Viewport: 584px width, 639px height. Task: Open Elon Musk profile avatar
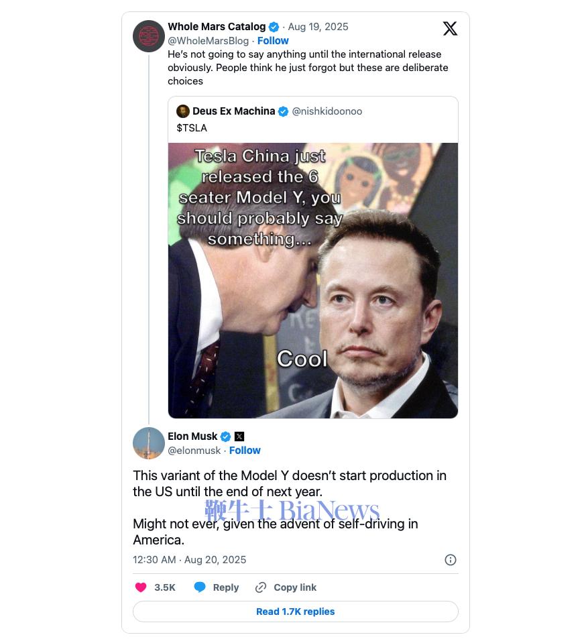pos(149,443)
